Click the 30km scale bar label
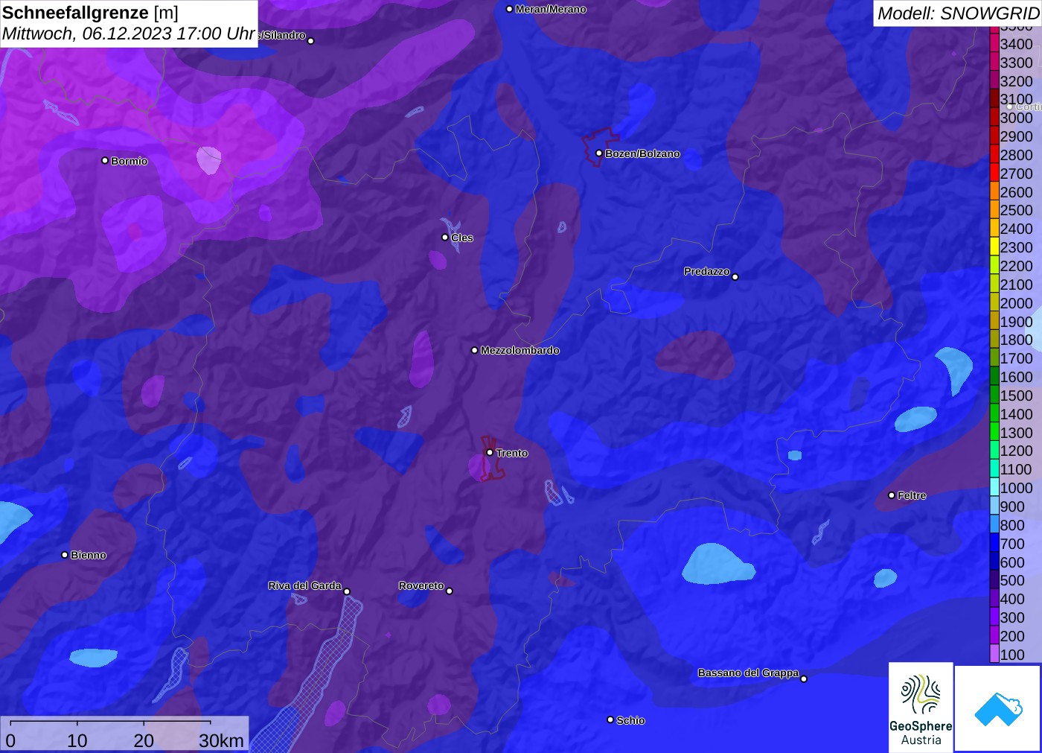Screen dimensions: 1042x753 click(x=221, y=740)
